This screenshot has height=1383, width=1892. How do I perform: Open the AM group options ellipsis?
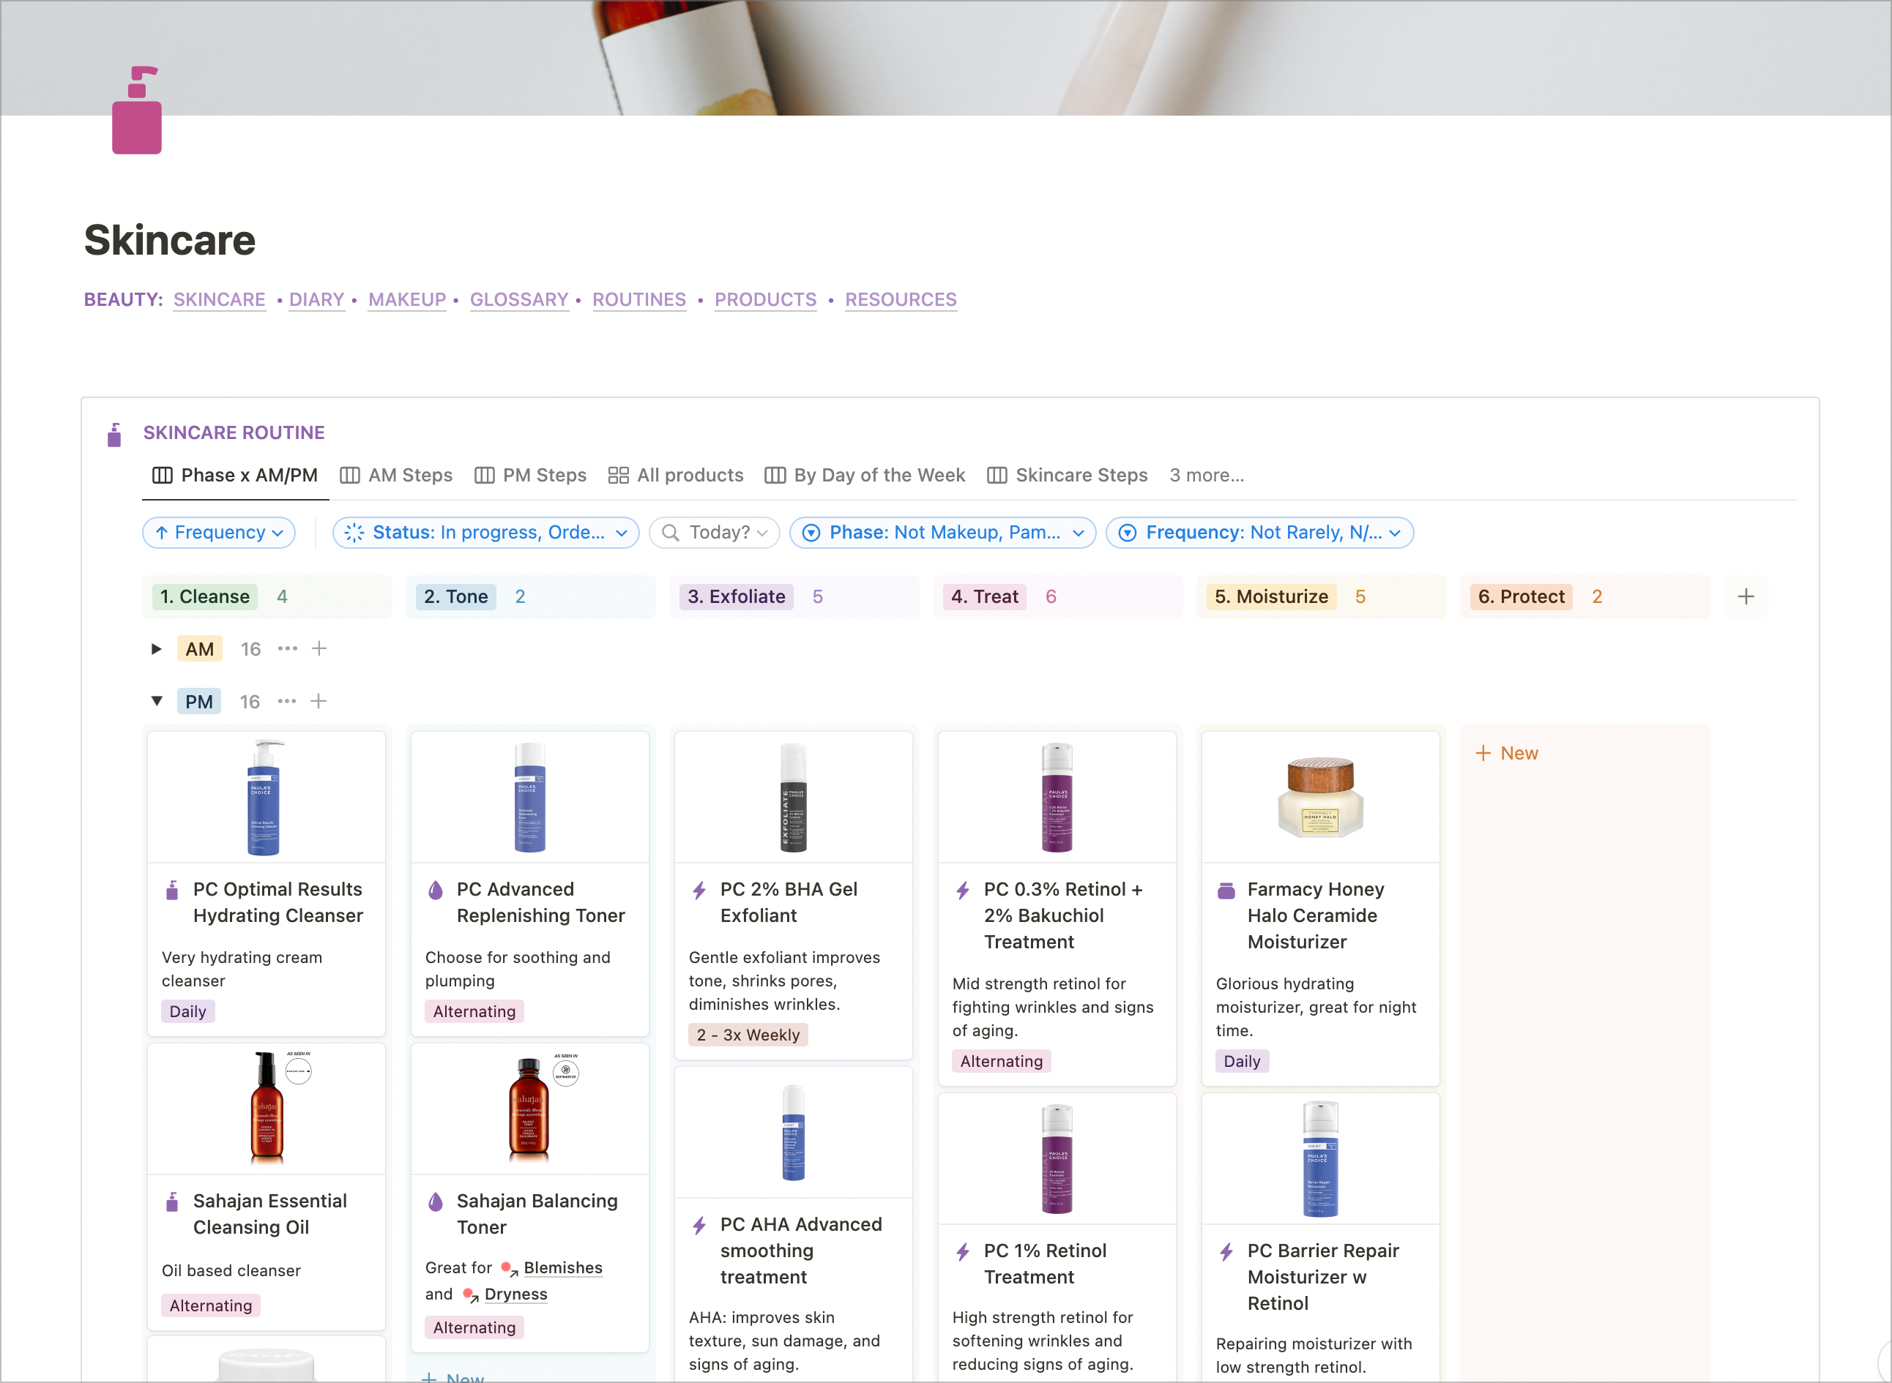tap(287, 649)
